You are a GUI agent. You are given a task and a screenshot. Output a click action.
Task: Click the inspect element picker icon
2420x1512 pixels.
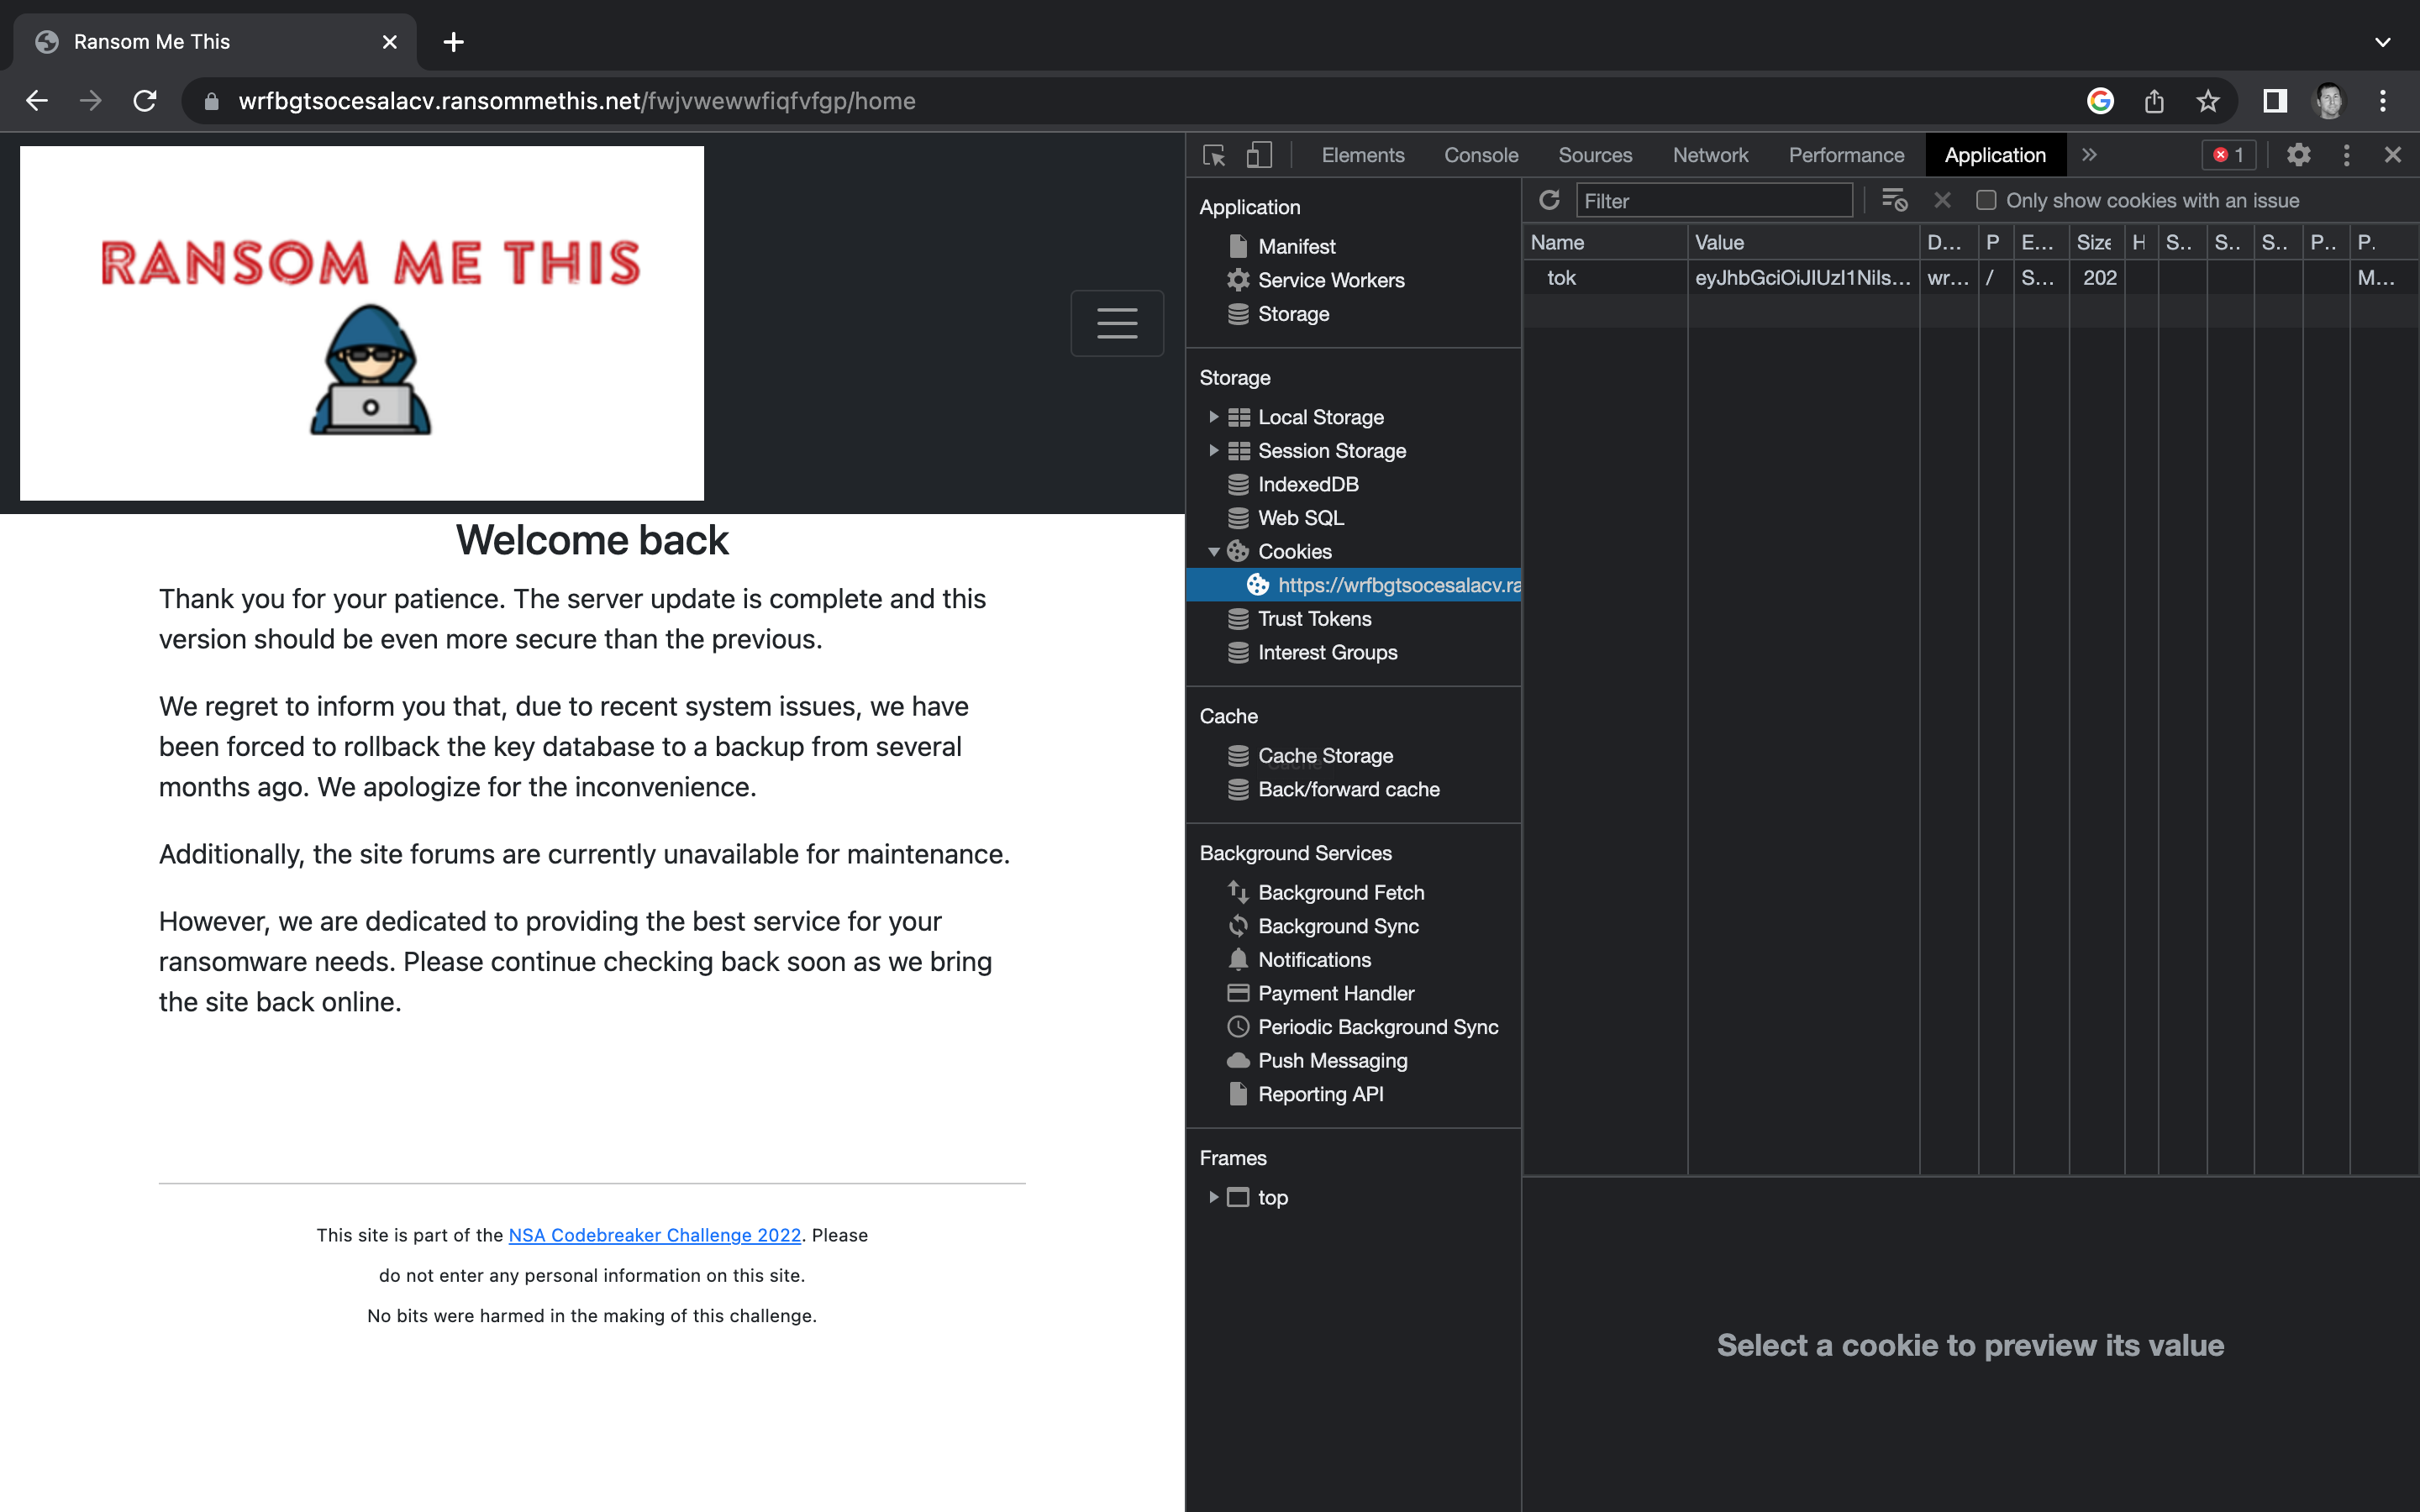[x=1214, y=155]
